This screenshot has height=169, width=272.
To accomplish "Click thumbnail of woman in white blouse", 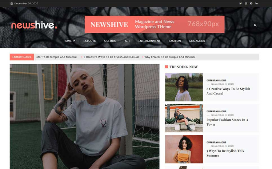I will [x=184, y=87].
